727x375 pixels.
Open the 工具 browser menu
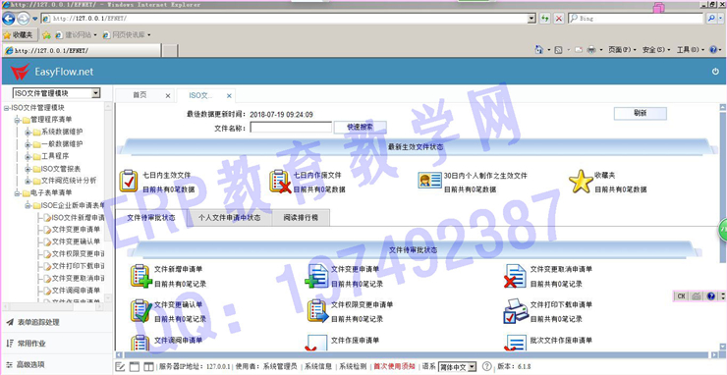pyautogui.click(x=690, y=50)
